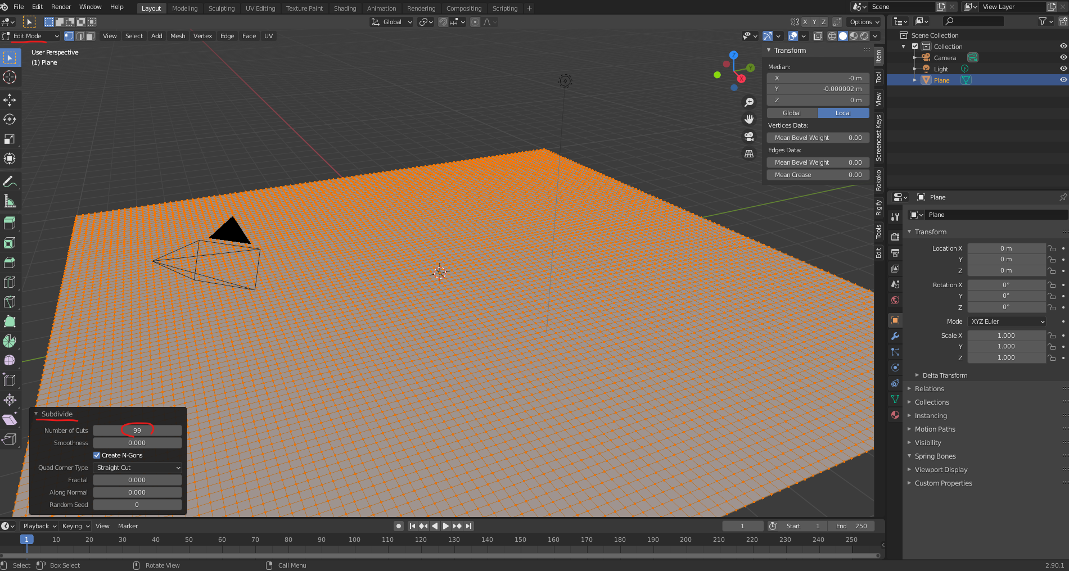Viewport: 1069px width, 571px height.
Task: Hide Plane with its eye icon
Action: [1063, 80]
